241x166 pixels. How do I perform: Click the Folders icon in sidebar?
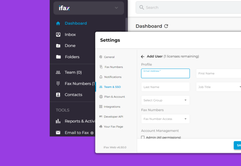[58, 57]
